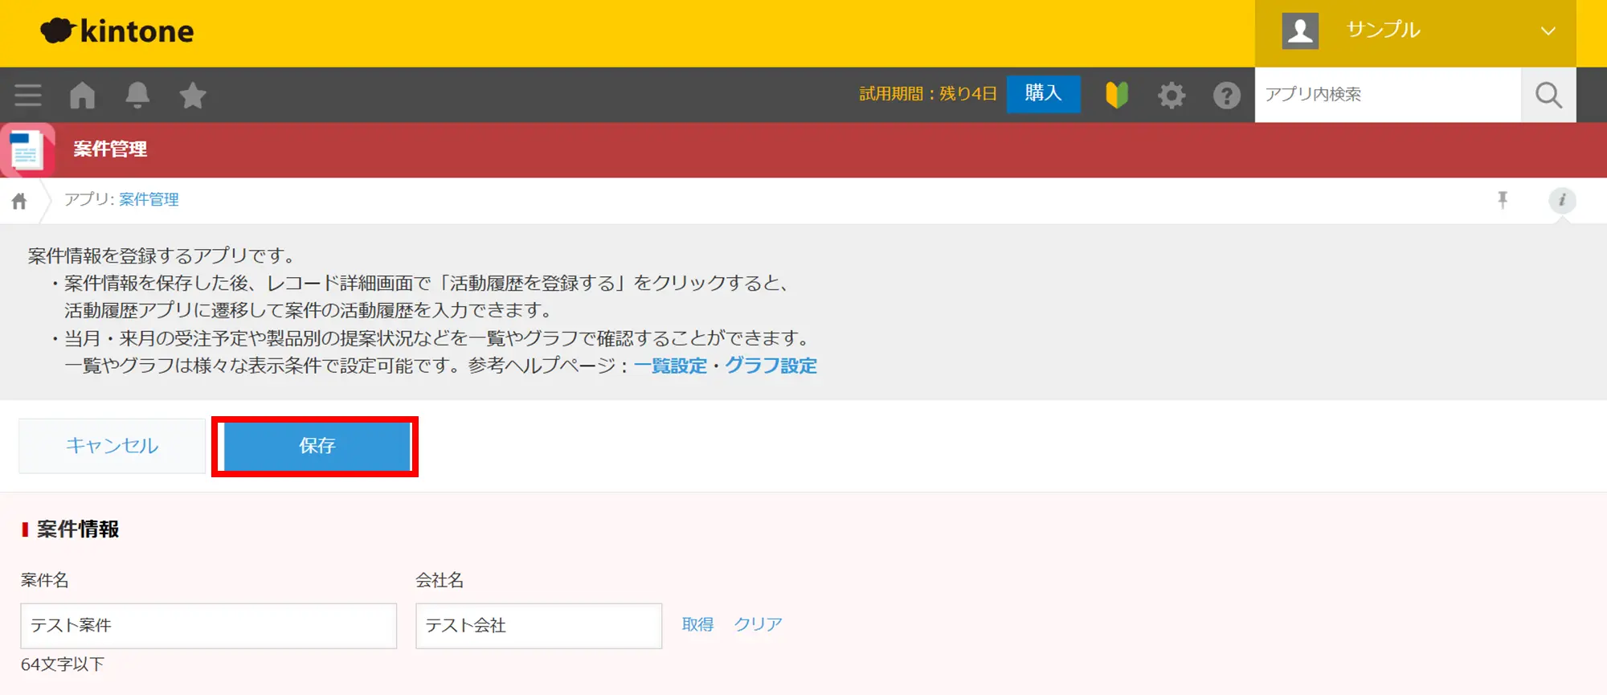Click the breadcrumb home icon
Screen dimensions: 1607x695
point(19,201)
